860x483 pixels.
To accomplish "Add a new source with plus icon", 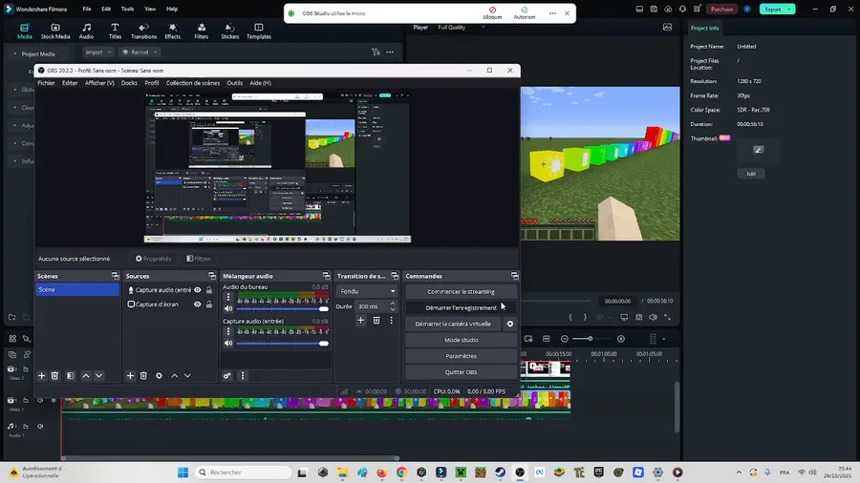I will tap(130, 376).
